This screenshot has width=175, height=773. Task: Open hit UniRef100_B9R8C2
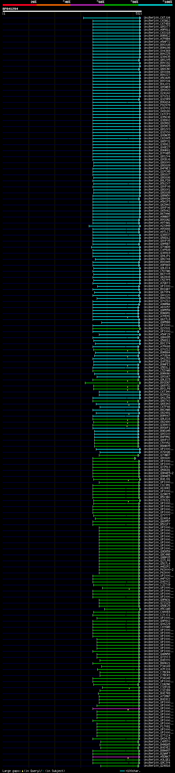(x=157, y=36)
